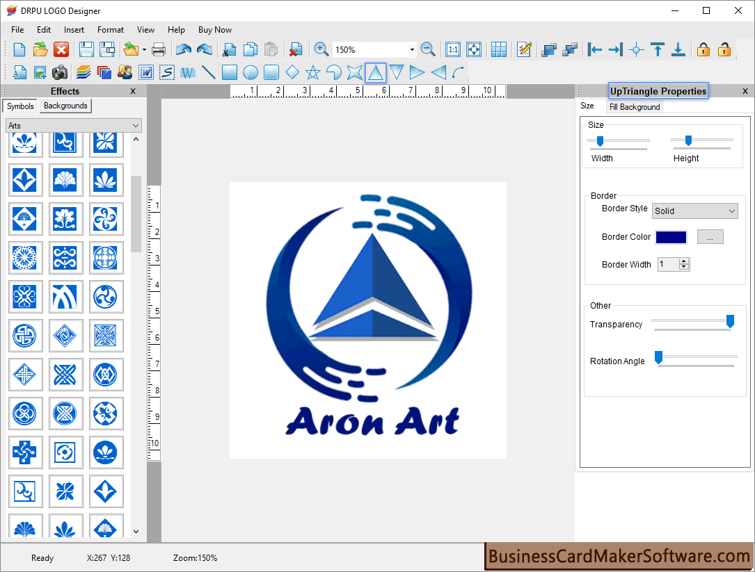This screenshot has width=755, height=572.
Task: Set view to actual size 1:1
Action: [x=453, y=49]
